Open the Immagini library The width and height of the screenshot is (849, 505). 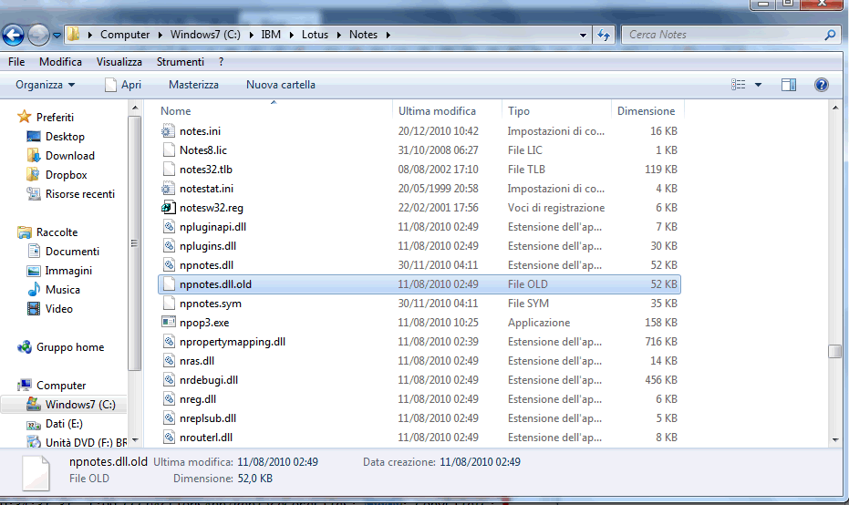(68, 271)
